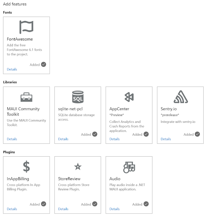
Task: Open Details link for InAppBilling
Action: [x=12, y=209]
